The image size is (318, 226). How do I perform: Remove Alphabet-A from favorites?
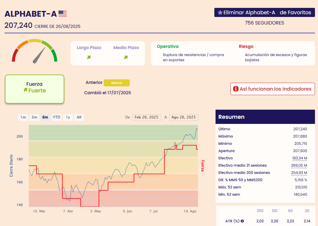(264, 12)
